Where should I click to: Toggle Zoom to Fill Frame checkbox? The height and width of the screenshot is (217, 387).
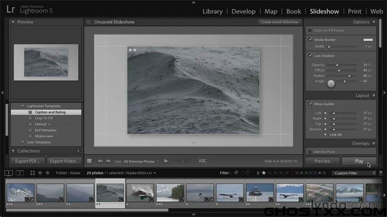pyautogui.click(x=310, y=30)
